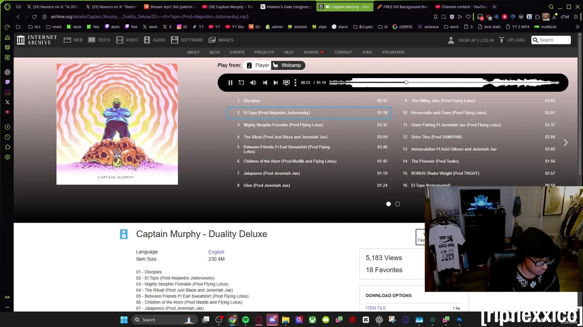
Task: Reload the page with the refresh icon
Action: coord(34,17)
